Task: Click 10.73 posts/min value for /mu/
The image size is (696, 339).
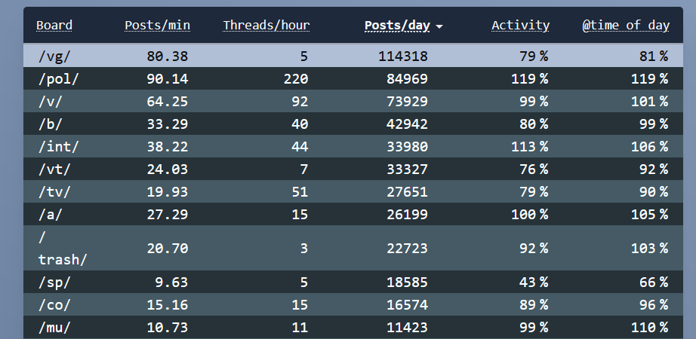Action: pyautogui.click(x=168, y=328)
